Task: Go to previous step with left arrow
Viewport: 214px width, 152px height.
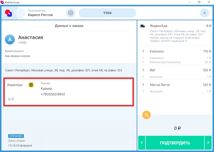Action: point(142,143)
